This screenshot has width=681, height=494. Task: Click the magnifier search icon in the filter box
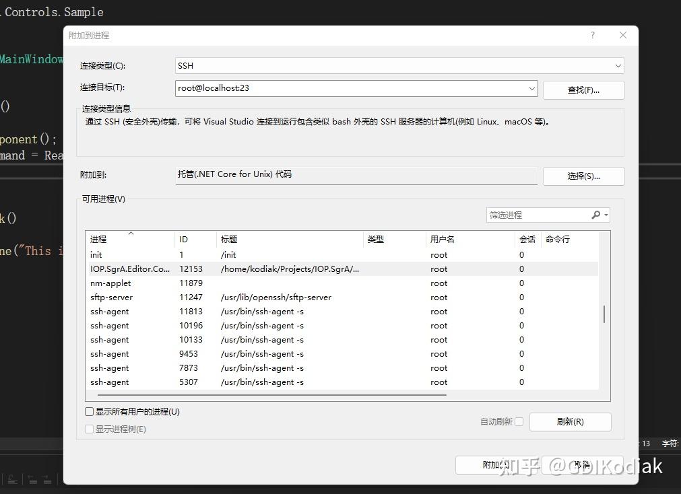tap(595, 214)
